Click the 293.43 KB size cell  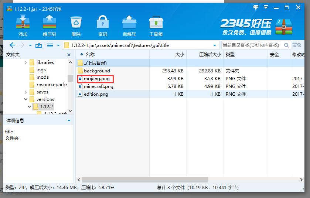click(173, 71)
